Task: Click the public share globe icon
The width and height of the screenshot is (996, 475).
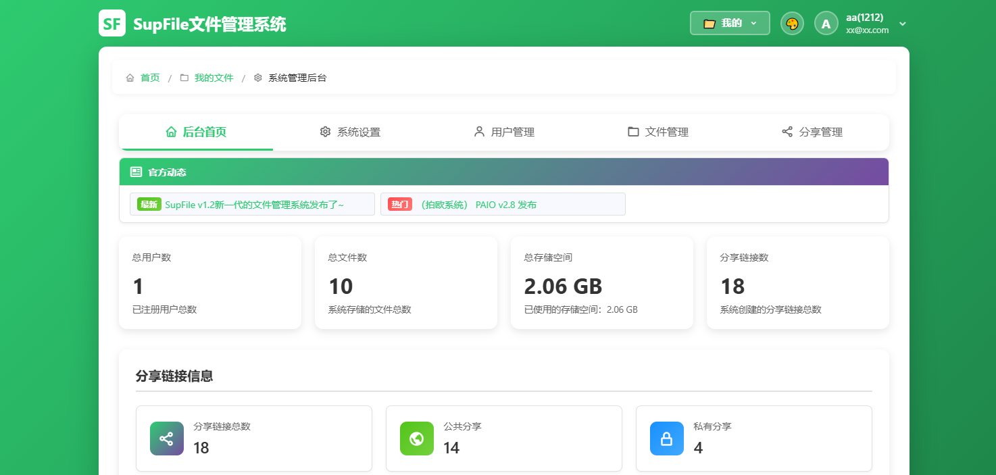Action: (x=416, y=439)
